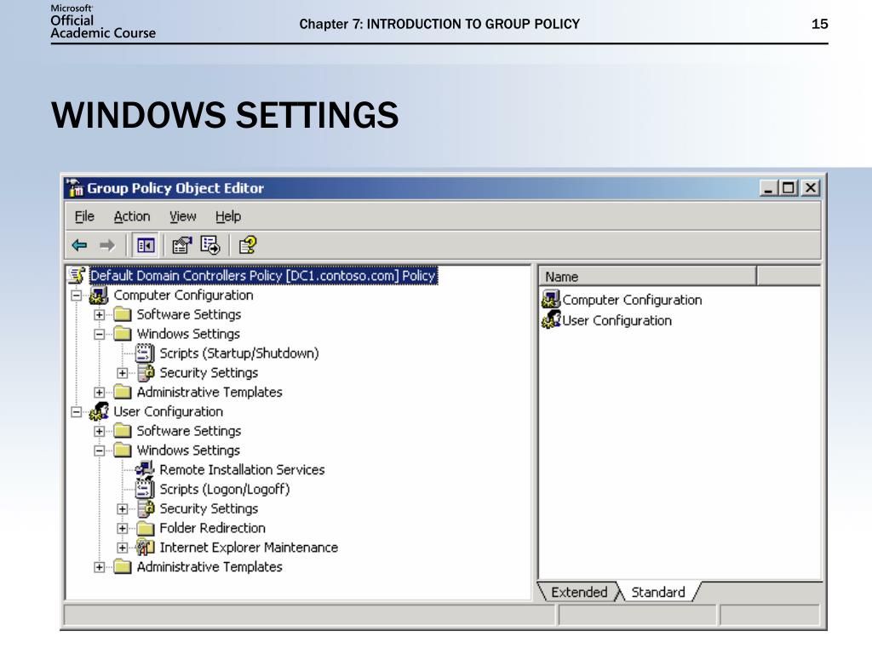Click Computer Configuration icon in right pane

tap(551, 299)
